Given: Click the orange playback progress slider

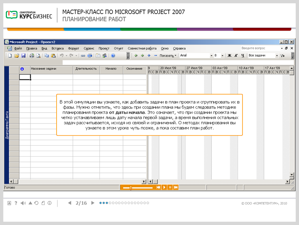Looking at the screenshot, I should [x=131, y=188].
